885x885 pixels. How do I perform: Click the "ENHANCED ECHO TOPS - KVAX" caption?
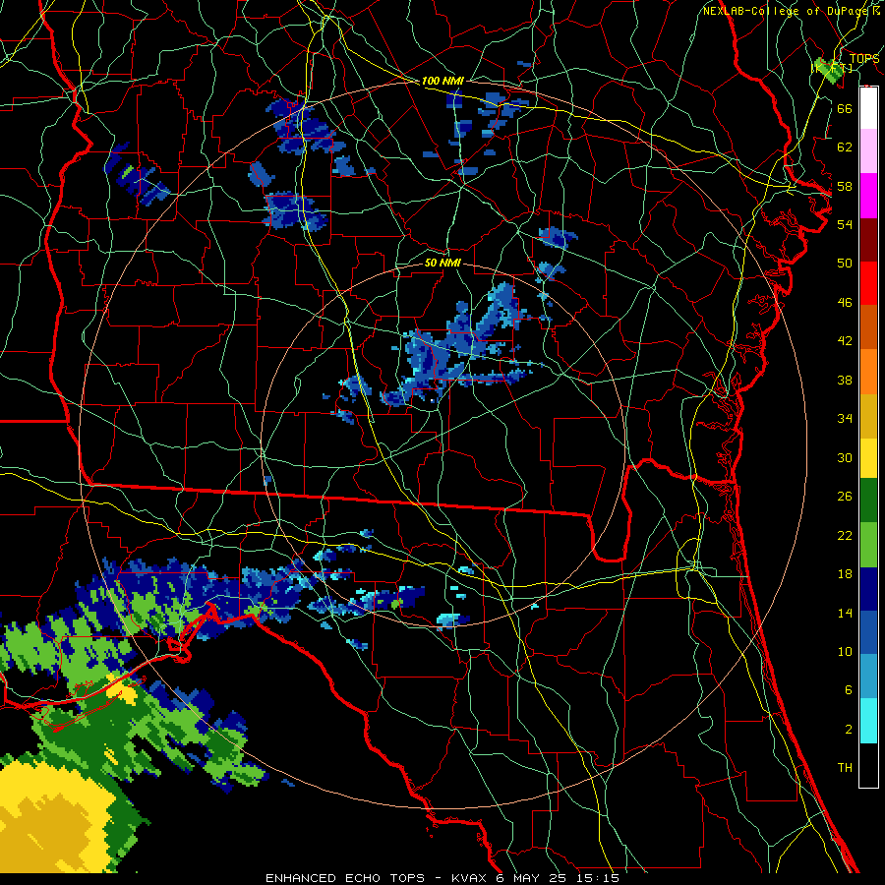(378, 878)
